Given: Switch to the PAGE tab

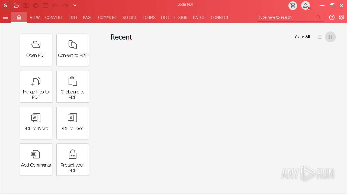Looking at the screenshot, I should pyautogui.click(x=88, y=17).
